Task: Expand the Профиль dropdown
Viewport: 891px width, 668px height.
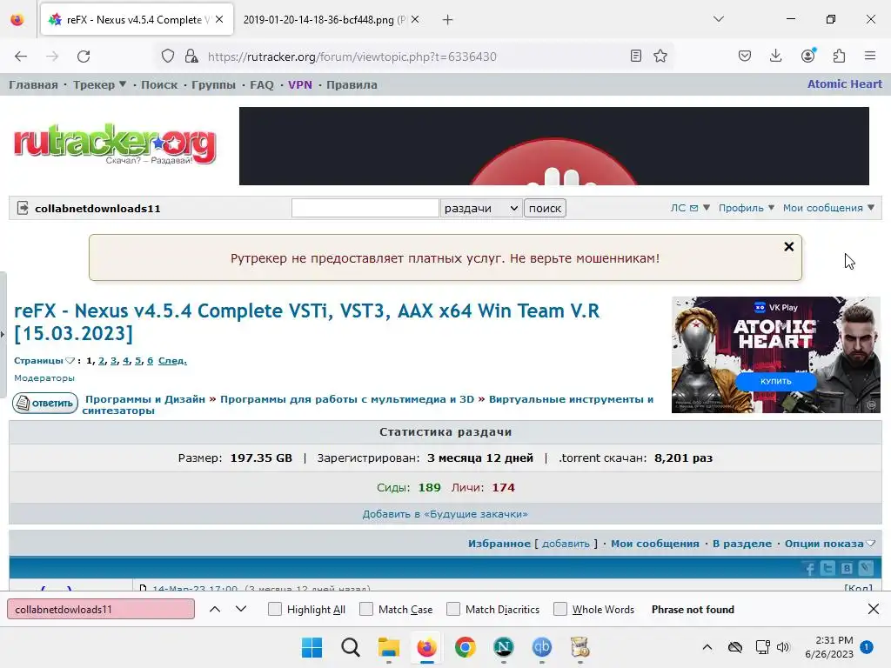Action: coord(746,208)
